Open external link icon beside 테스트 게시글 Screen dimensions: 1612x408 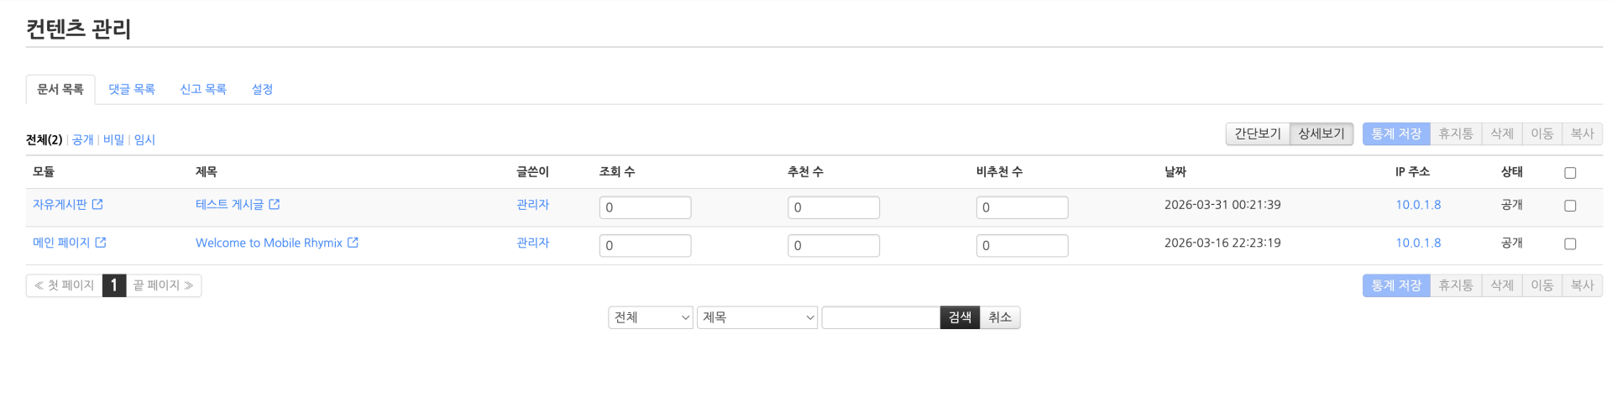pyautogui.click(x=275, y=205)
